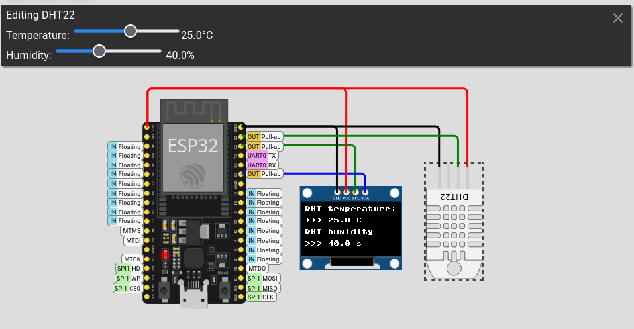Click the ESP32 Wi-Fi module chip

(193, 150)
